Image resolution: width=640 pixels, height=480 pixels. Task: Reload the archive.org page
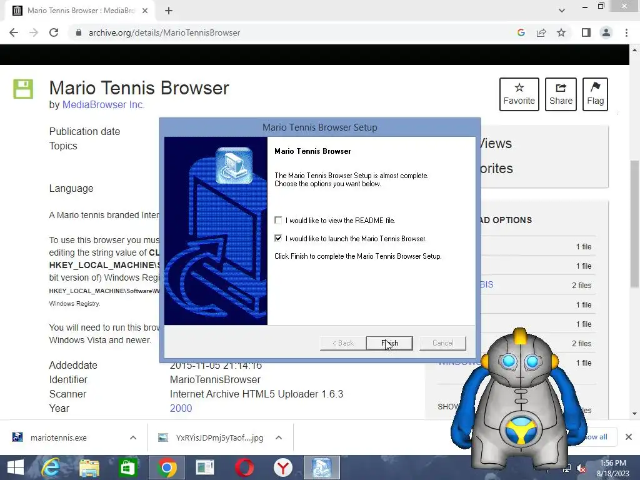54,32
